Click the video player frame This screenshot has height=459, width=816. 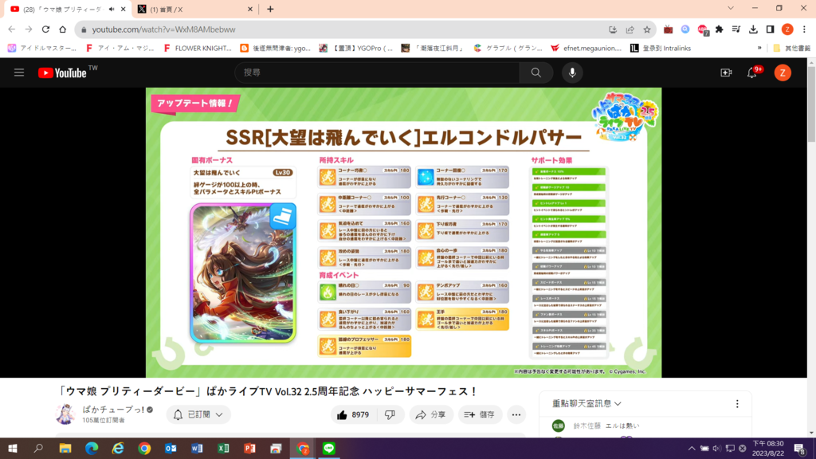(403, 233)
